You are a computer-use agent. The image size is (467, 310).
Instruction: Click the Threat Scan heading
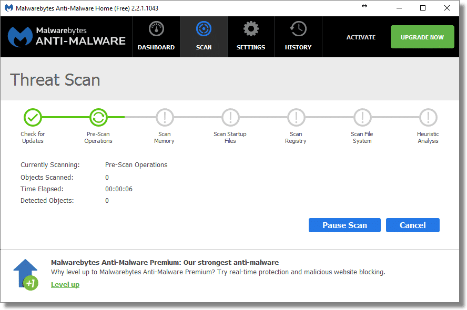click(55, 80)
